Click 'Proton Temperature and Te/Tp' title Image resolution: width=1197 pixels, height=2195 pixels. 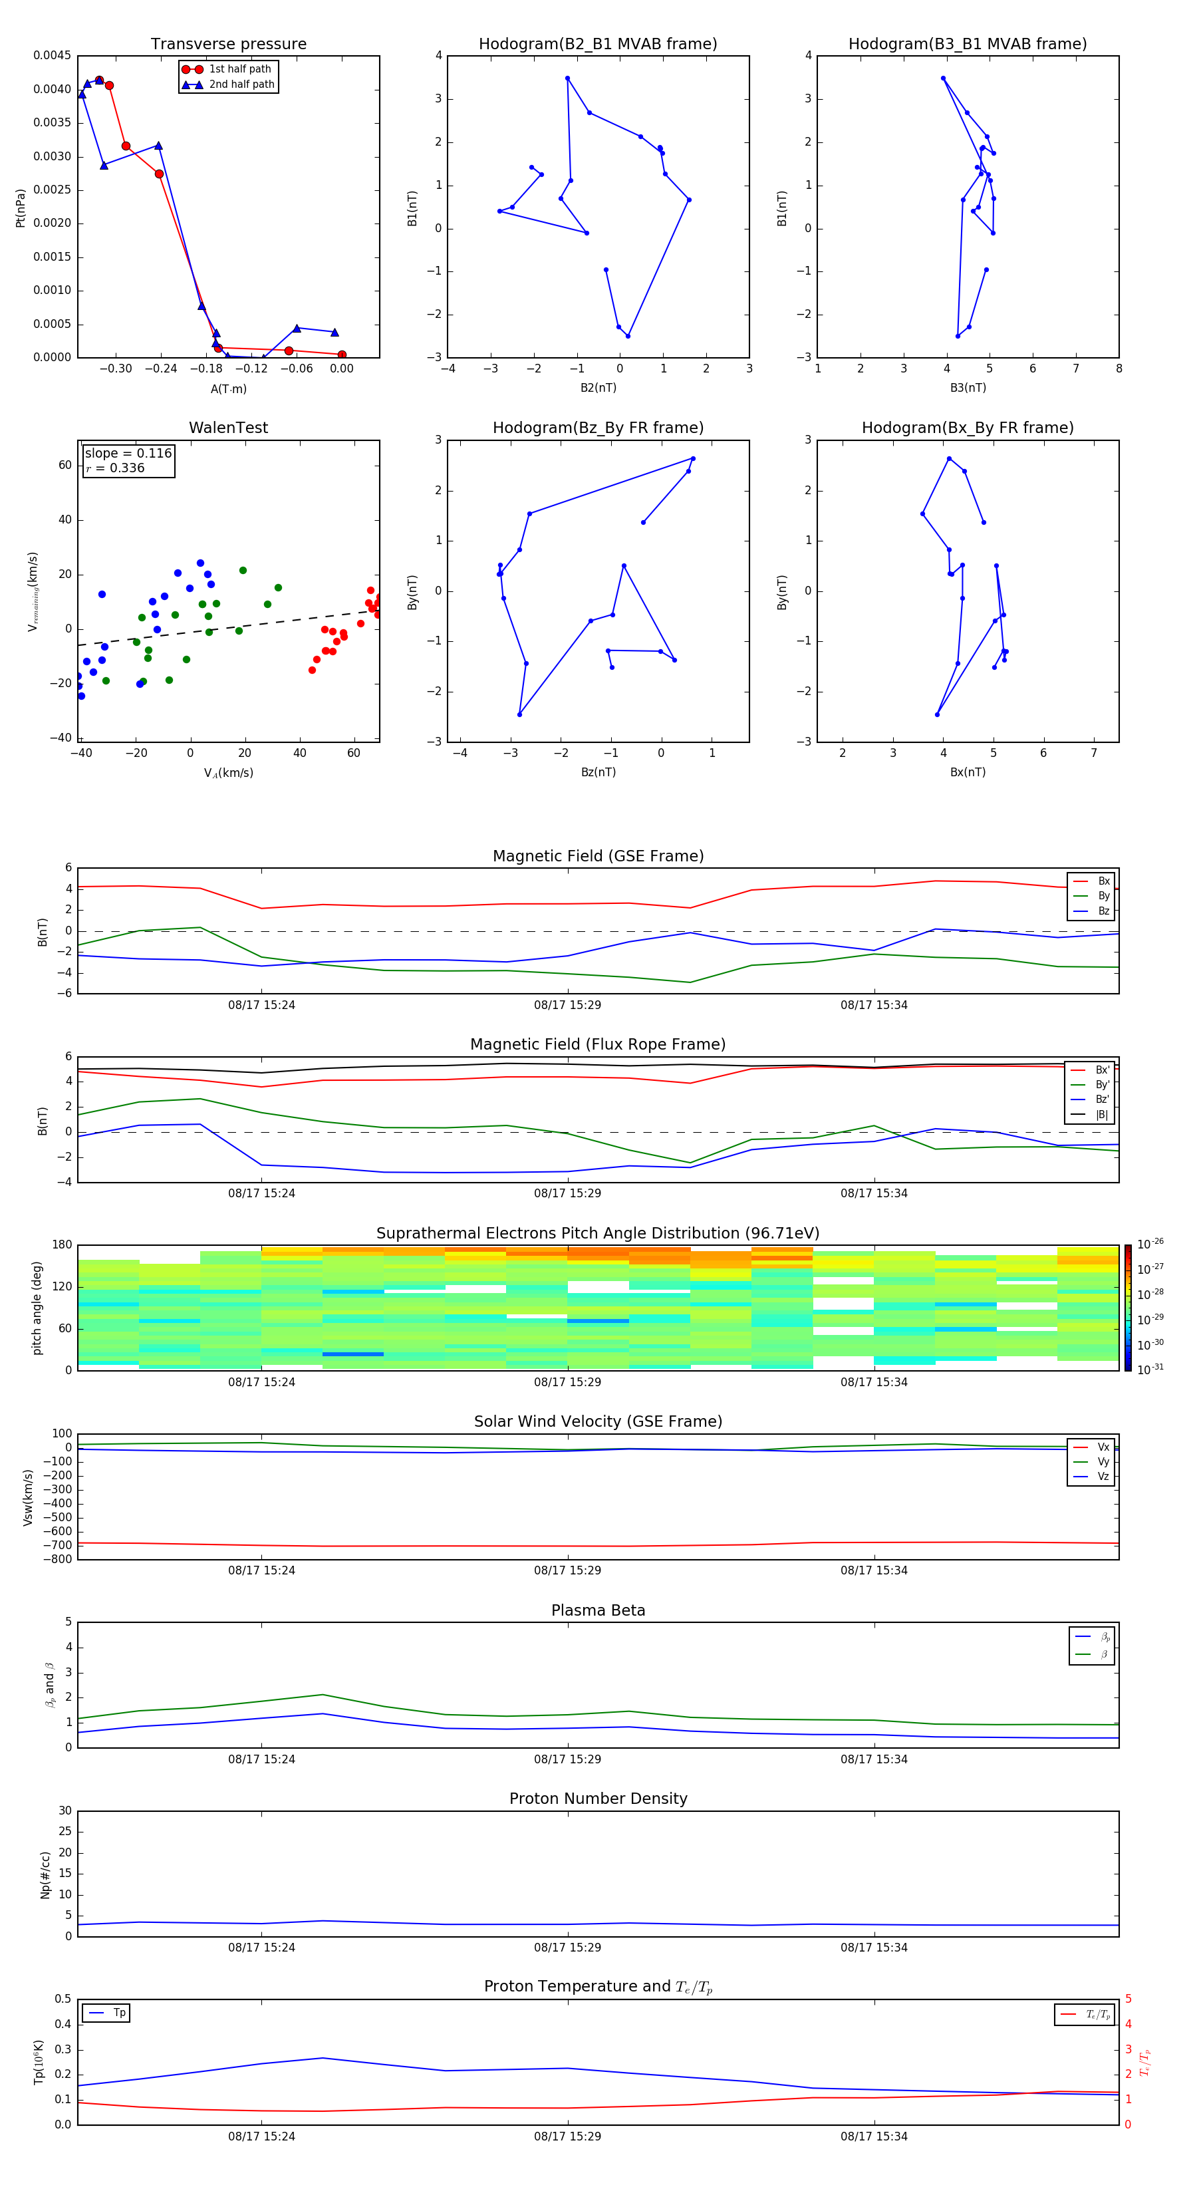tap(598, 1987)
